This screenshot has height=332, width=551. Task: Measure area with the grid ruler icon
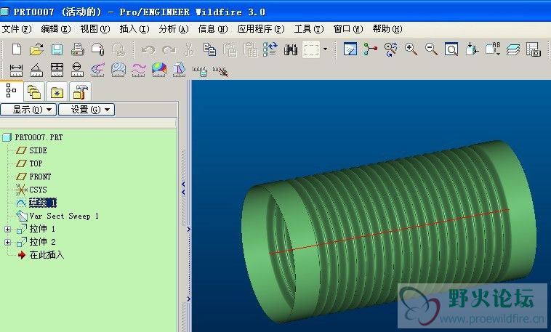[57, 70]
